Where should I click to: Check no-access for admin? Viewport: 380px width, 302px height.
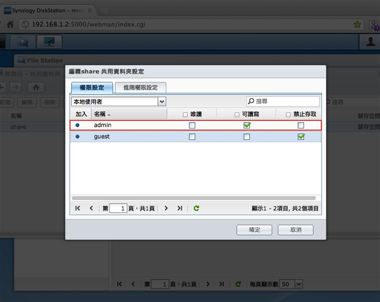pyautogui.click(x=301, y=125)
